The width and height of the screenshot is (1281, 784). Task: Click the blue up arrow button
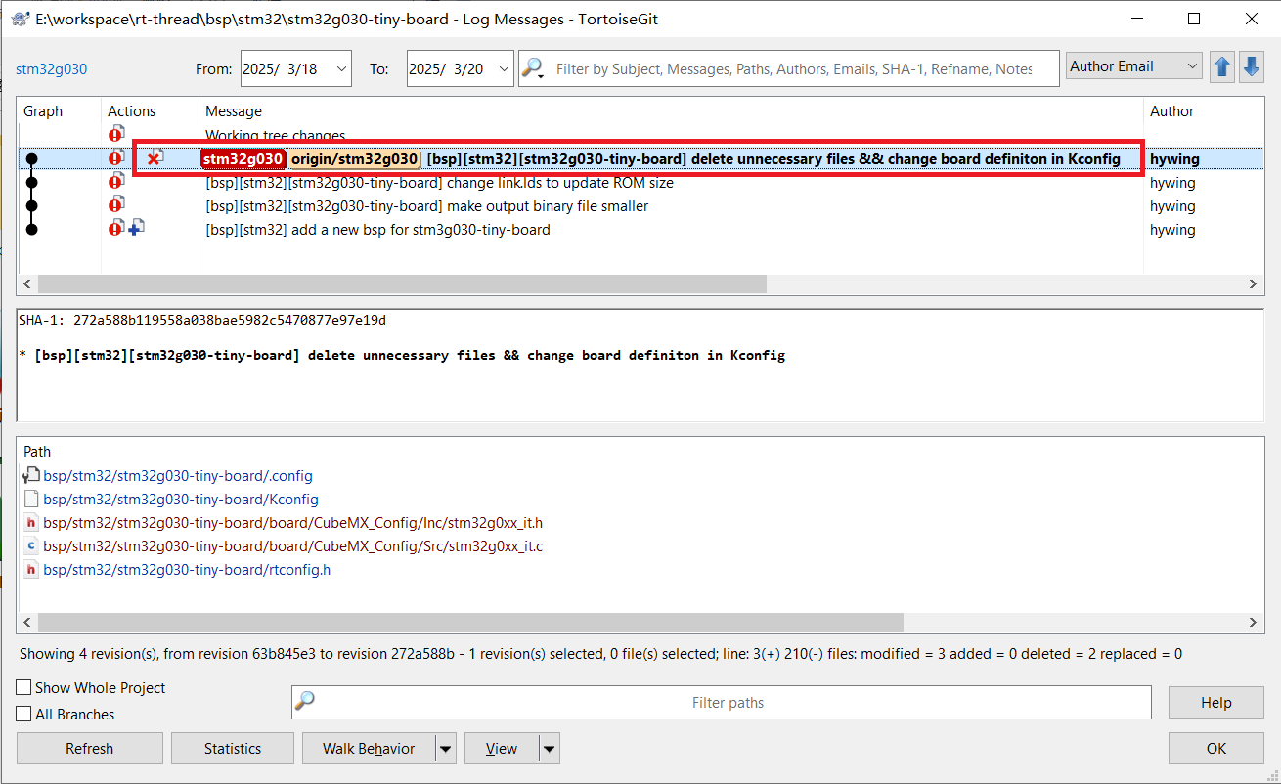point(1221,66)
